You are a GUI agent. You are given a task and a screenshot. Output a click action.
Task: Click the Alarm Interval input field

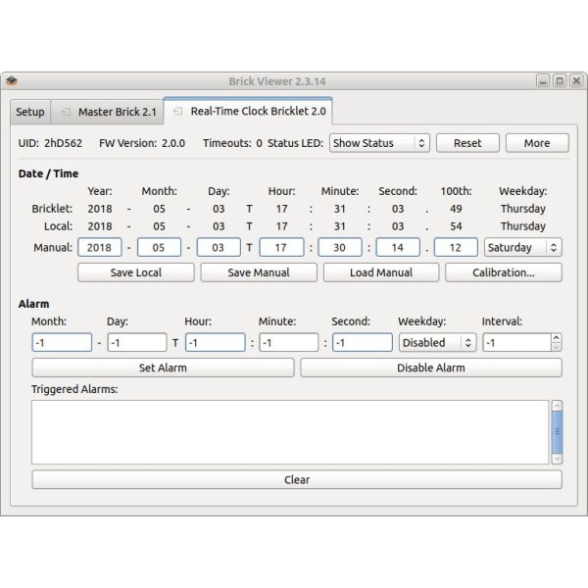(x=516, y=342)
